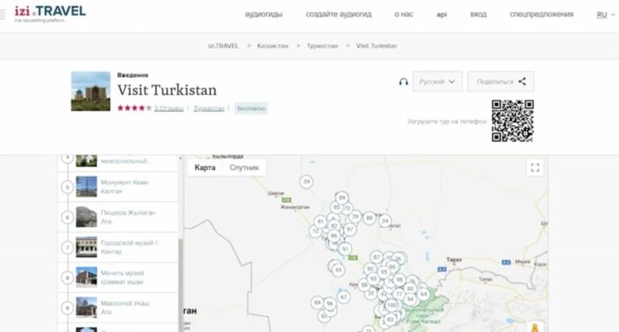Click the star rating
This screenshot has width=619, height=332.
(135, 108)
